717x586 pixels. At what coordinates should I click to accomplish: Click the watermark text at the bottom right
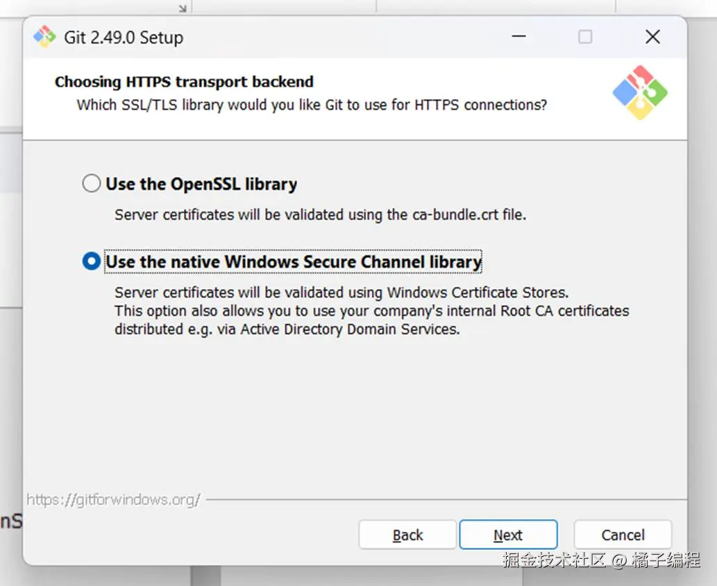(601, 560)
